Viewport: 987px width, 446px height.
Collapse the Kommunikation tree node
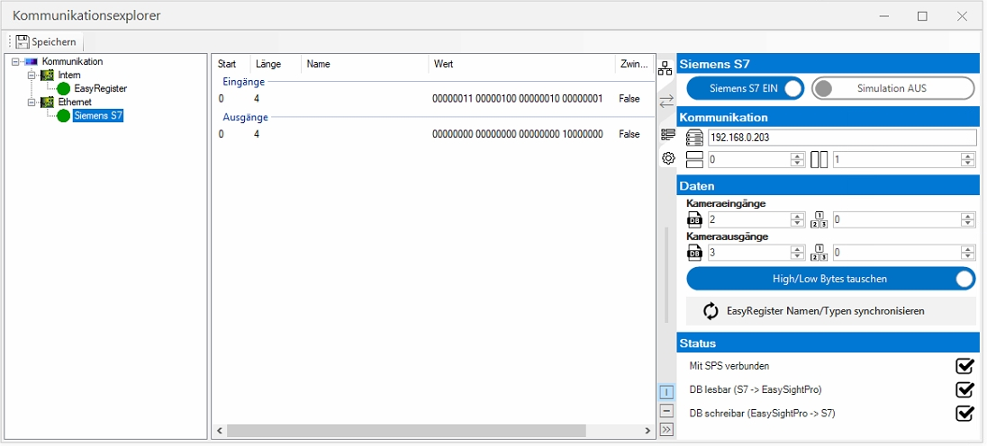[16, 62]
